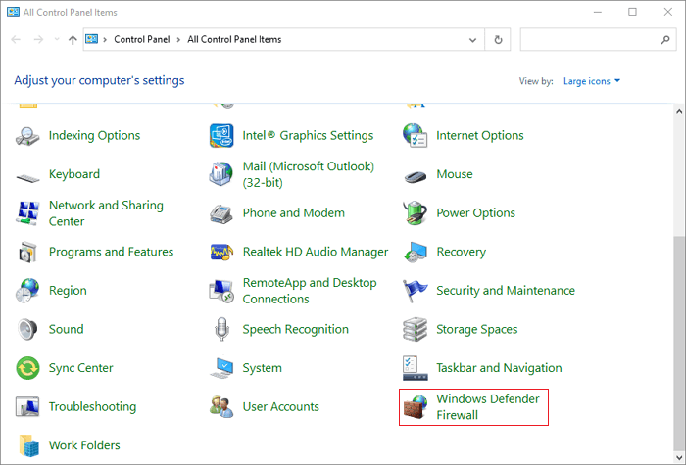Click the Programs and Features icon
The height and width of the screenshot is (465, 686).
28,252
